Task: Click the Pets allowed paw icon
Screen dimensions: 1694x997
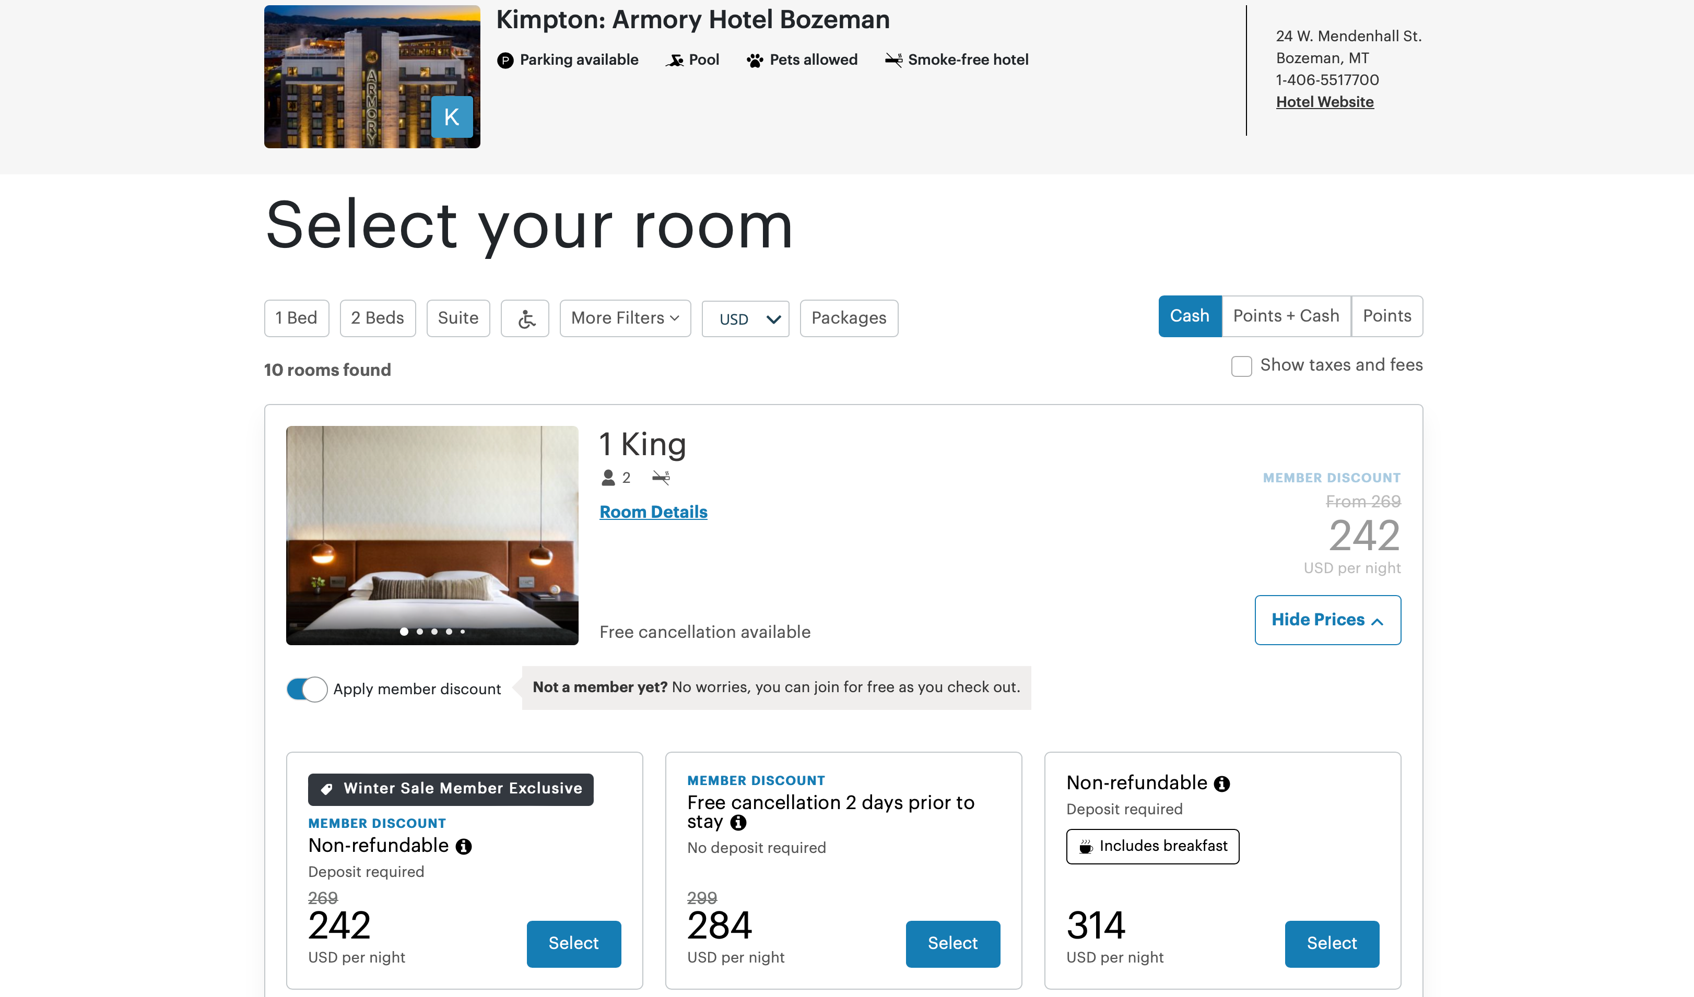Action: click(755, 61)
